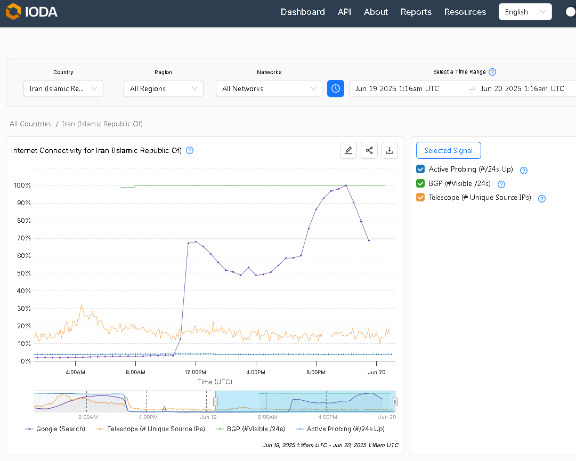The height and width of the screenshot is (461, 576).
Task: Toggle the theme switch in the header
Action: tap(570, 12)
